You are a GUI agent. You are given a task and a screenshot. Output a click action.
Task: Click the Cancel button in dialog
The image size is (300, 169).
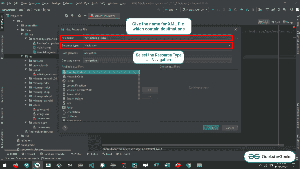click(229, 128)
